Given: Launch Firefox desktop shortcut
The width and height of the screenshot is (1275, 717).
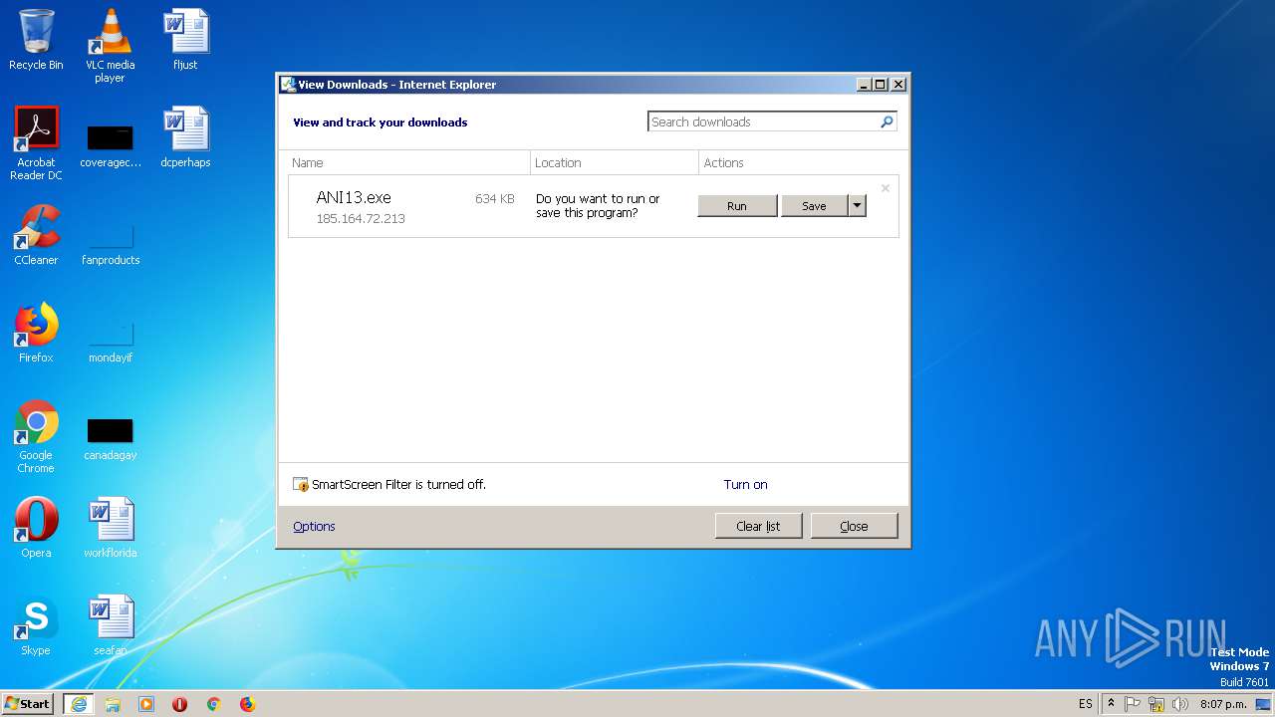Looking at the screenshot, I should click(36, 333).
